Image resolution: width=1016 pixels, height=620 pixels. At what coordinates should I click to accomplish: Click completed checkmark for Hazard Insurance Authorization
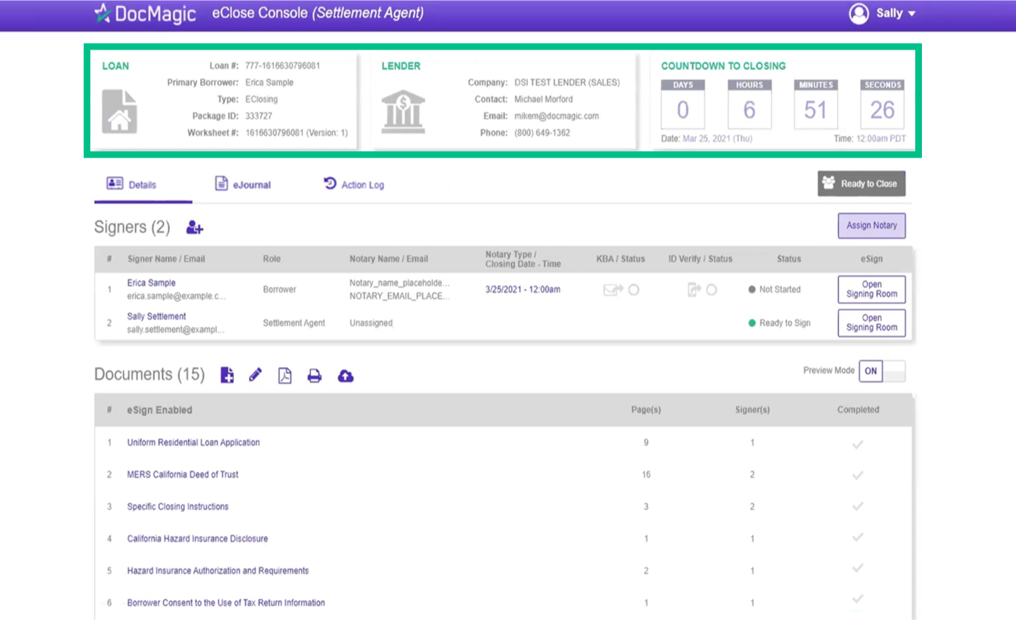coord(858,568)
